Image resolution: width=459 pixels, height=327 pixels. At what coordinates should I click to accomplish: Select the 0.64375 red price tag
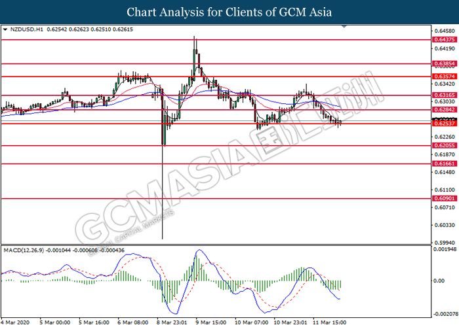click(x=443, y=39)
